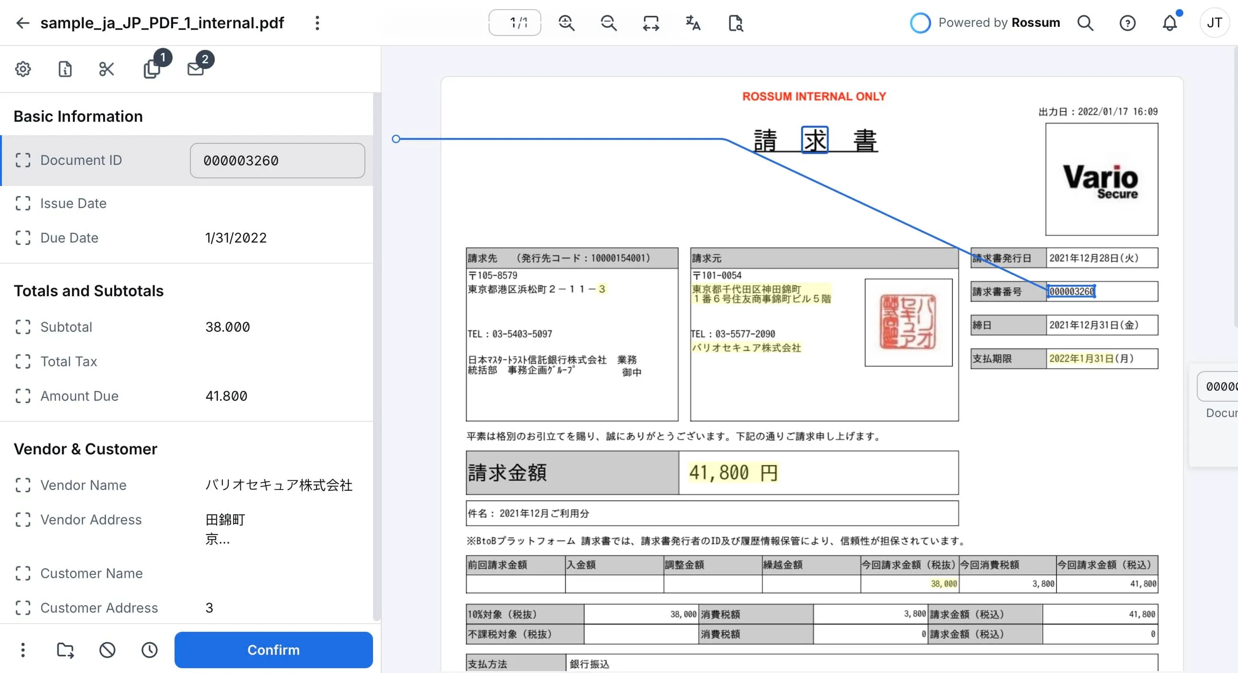
Task: Open the bottom-left three-dot options menu
Action: [23, 650]
